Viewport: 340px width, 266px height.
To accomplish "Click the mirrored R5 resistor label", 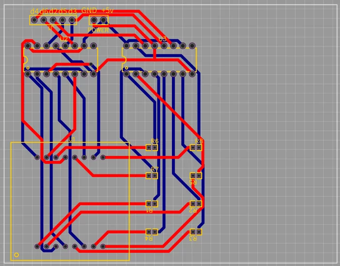I will [x=193, y=182].
